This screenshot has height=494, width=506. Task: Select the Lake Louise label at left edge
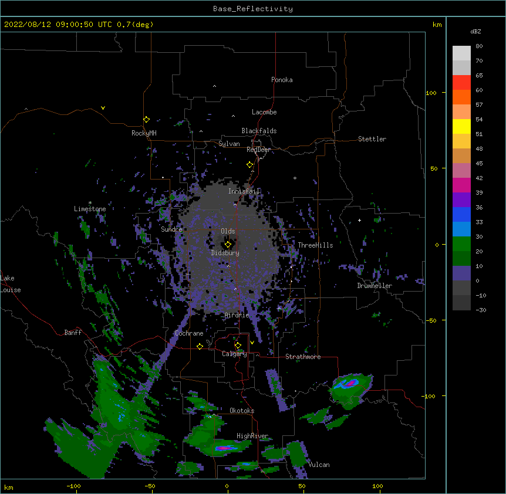(9, 284)
